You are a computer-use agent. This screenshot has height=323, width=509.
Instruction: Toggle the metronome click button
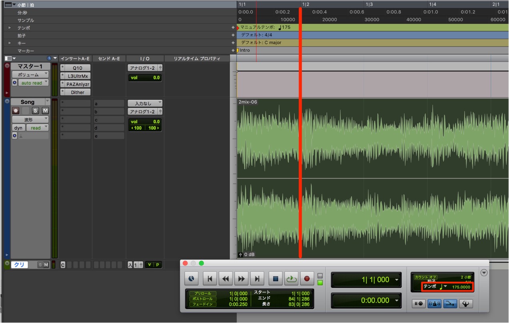click(435, 304)
